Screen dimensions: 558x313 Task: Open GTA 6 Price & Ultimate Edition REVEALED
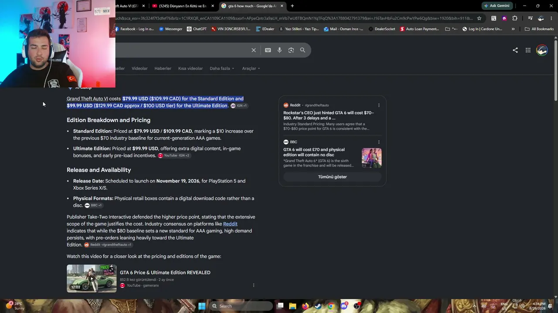tap(165, 273)
